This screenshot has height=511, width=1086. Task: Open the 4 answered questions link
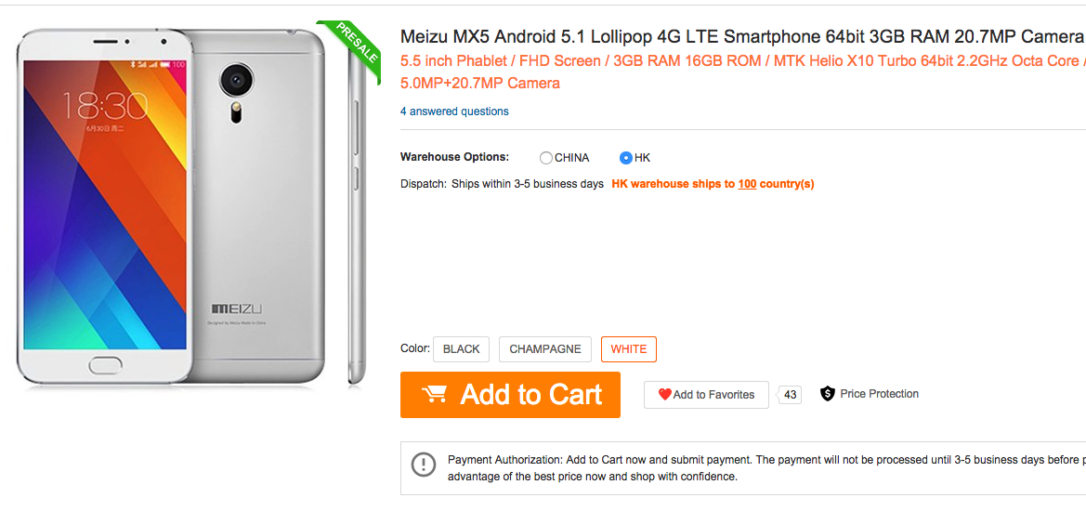454,111
